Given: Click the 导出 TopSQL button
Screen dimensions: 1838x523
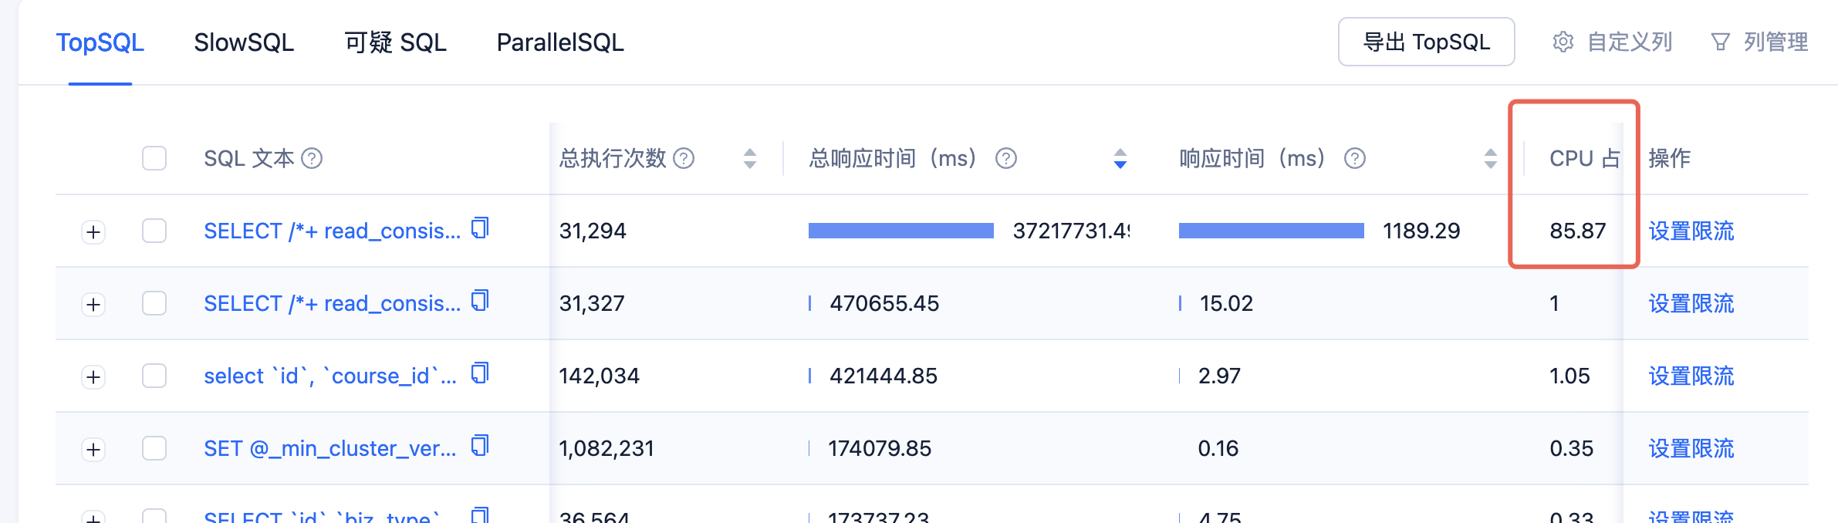Looking at the screenshot, I should (x=1426, y=42).
